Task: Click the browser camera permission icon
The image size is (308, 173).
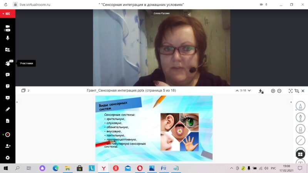Action: click(261, 5)
